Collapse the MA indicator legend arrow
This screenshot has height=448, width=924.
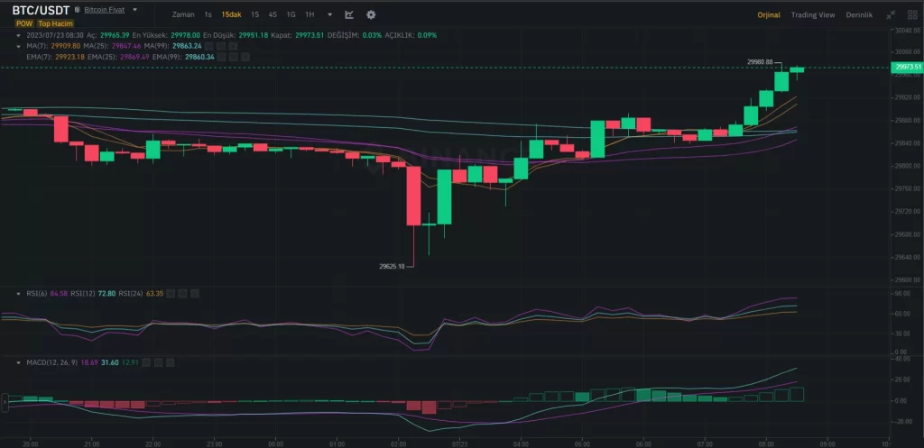click(x=19, y=45)
